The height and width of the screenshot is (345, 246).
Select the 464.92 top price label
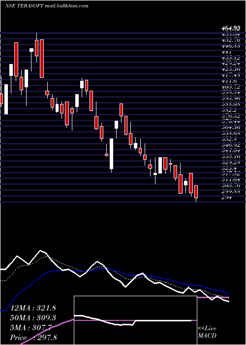click(230, 28)
